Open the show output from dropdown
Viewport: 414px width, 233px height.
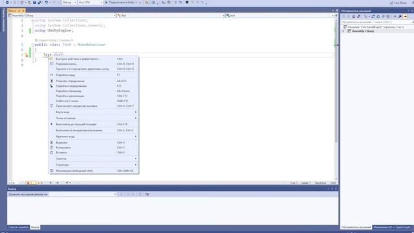[x=83, y=194]
